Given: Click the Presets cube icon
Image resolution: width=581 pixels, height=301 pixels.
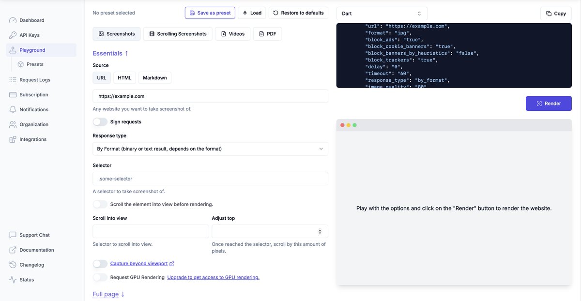Looking at the screenshot, I should pyautogui.click(x=21, y=64).
